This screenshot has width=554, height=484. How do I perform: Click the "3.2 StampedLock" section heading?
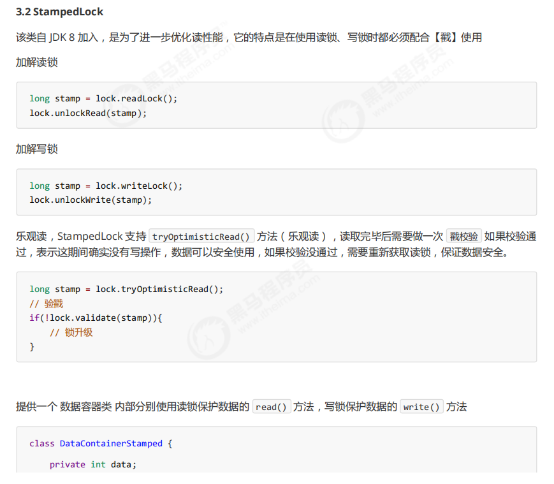click(59, 12)
